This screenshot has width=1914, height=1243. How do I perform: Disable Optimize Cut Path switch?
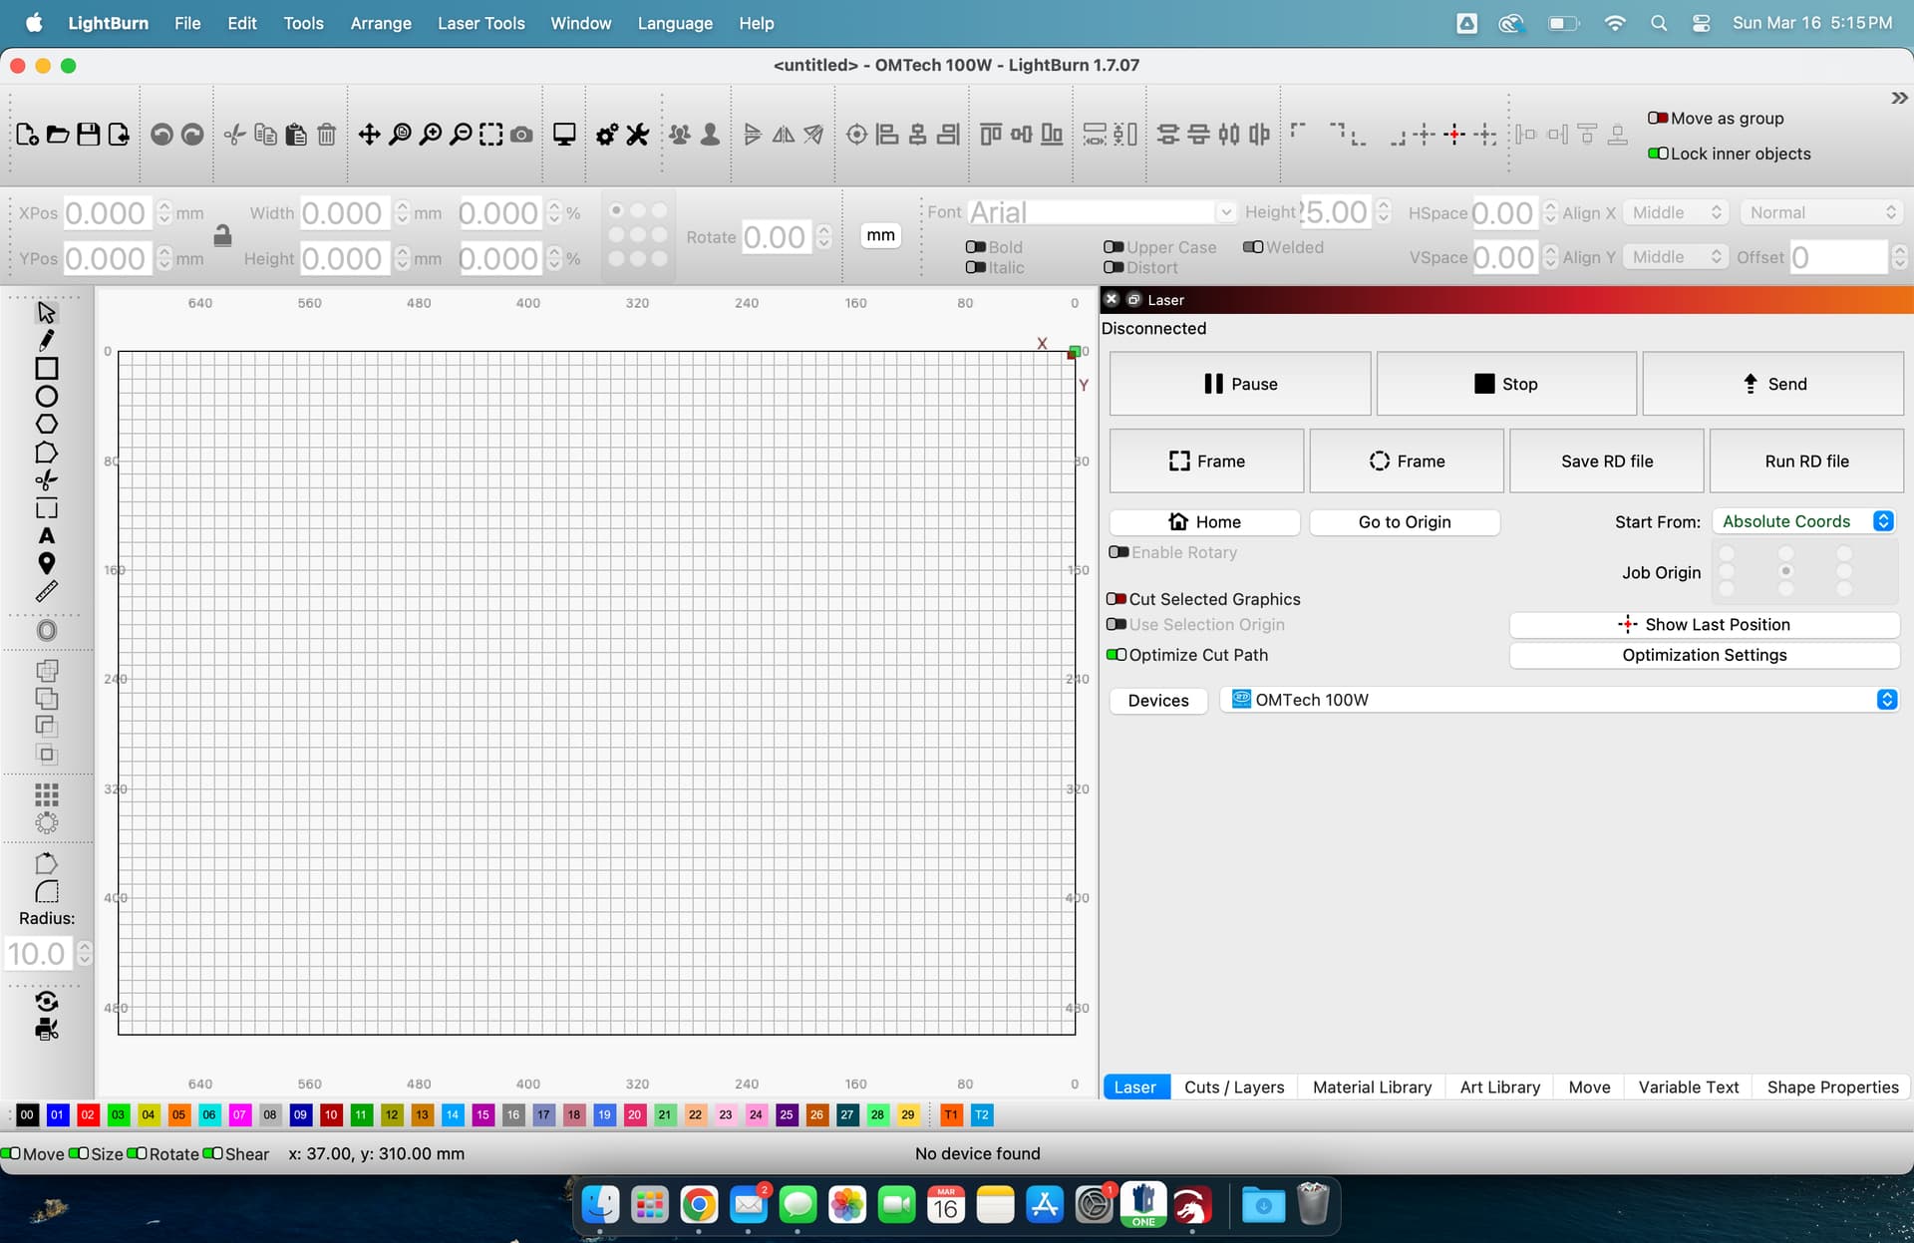point(1116,655)
